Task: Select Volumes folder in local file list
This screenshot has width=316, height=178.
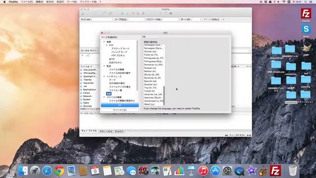Action: (x=87, y=106)
